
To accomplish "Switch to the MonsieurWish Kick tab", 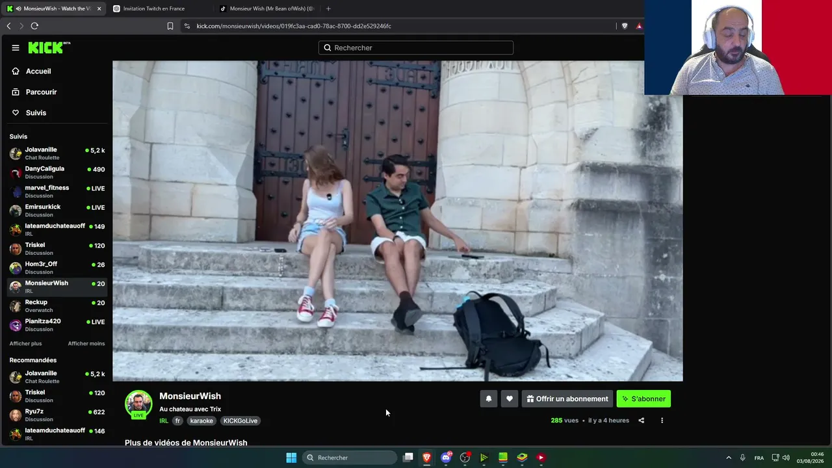I will [53, 8].
